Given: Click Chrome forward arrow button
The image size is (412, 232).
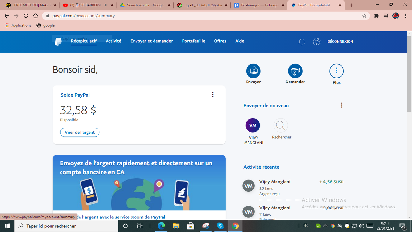Looking at the screenshot, I should click(x=16, y=16).
